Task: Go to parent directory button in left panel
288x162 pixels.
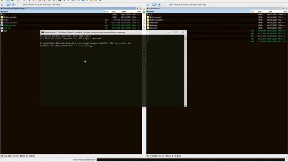Action: pos(21,4)
